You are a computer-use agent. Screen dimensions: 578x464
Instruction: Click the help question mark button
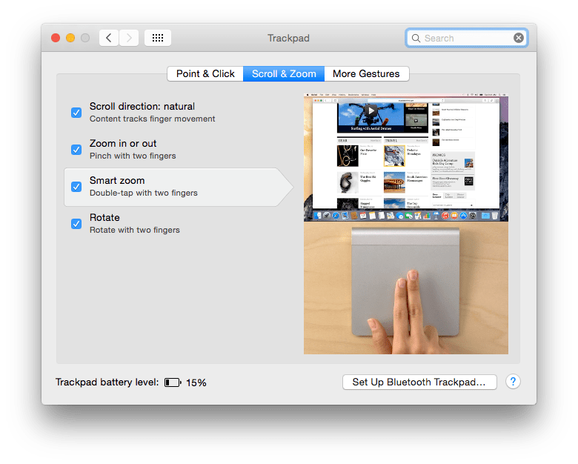tap(513, 382)
